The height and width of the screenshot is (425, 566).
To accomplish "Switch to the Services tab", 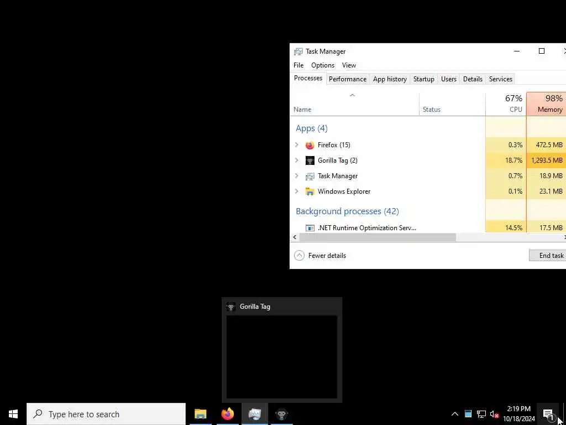I will pyautogui.click(x=501, y=79).
